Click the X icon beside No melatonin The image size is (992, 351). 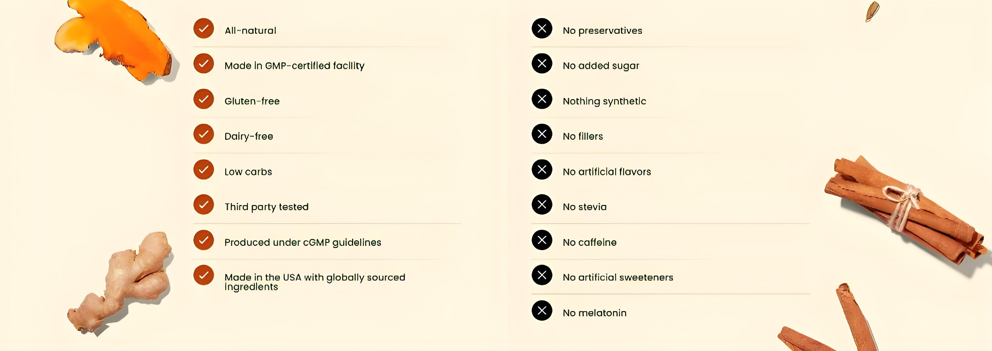542,311
